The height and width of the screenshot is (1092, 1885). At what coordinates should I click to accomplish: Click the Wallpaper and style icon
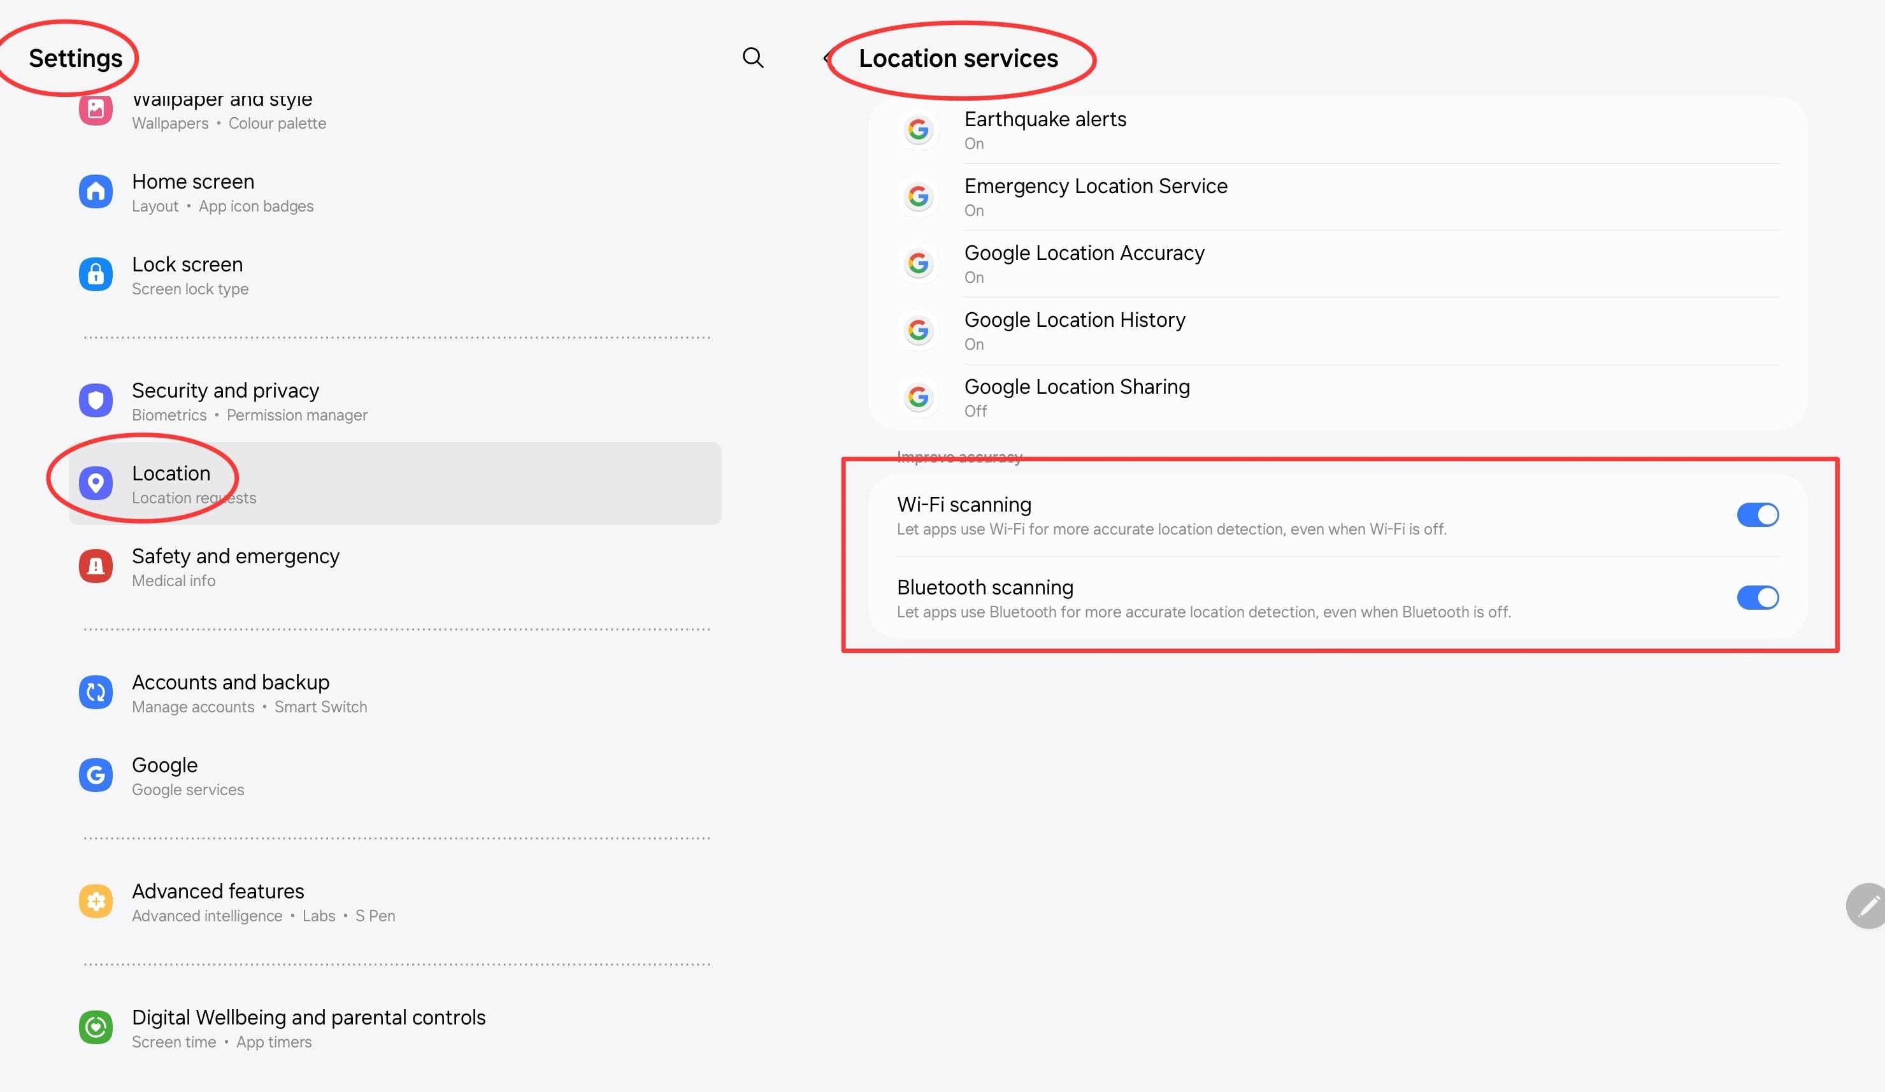[96, 110]
